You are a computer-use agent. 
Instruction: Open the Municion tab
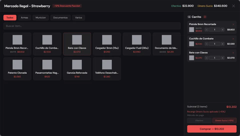(x=40, y=17)
